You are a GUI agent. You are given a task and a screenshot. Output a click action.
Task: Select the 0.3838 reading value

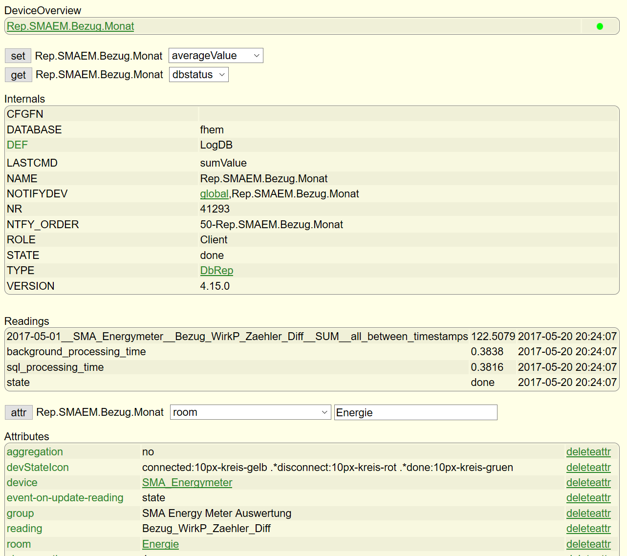tap(487, 352)
